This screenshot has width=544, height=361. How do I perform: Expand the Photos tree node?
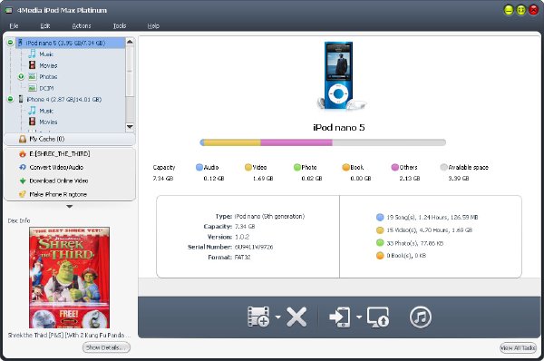click(21, 76)
